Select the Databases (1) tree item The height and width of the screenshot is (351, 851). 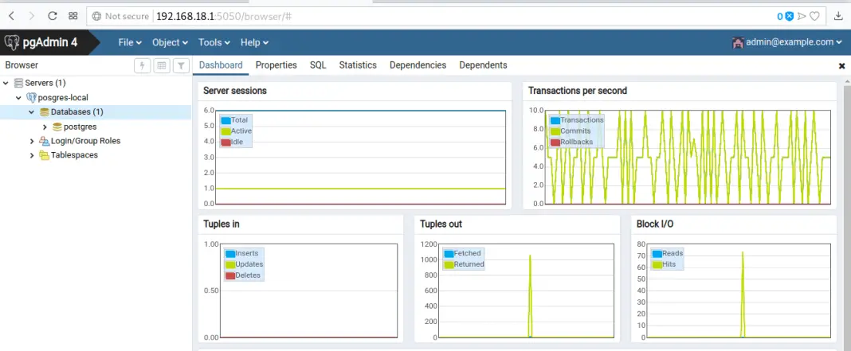(76, 112)
